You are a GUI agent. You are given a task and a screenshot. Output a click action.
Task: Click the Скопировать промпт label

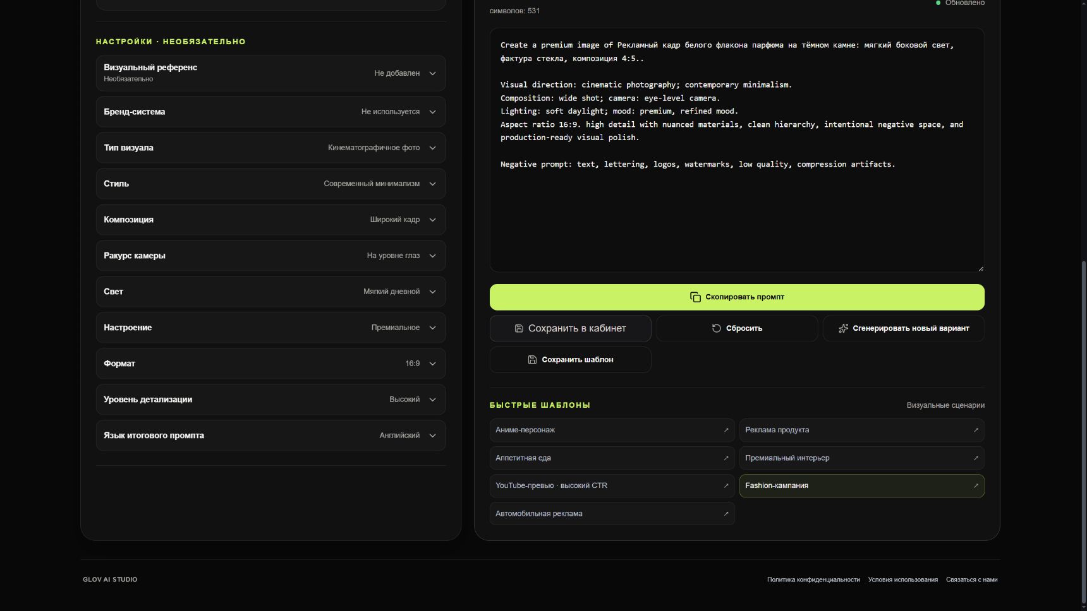(x=744, y=297)
